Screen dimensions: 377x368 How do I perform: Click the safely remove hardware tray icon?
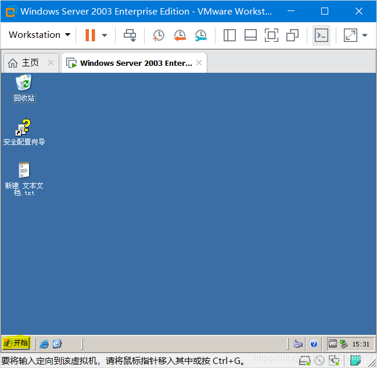343,344
